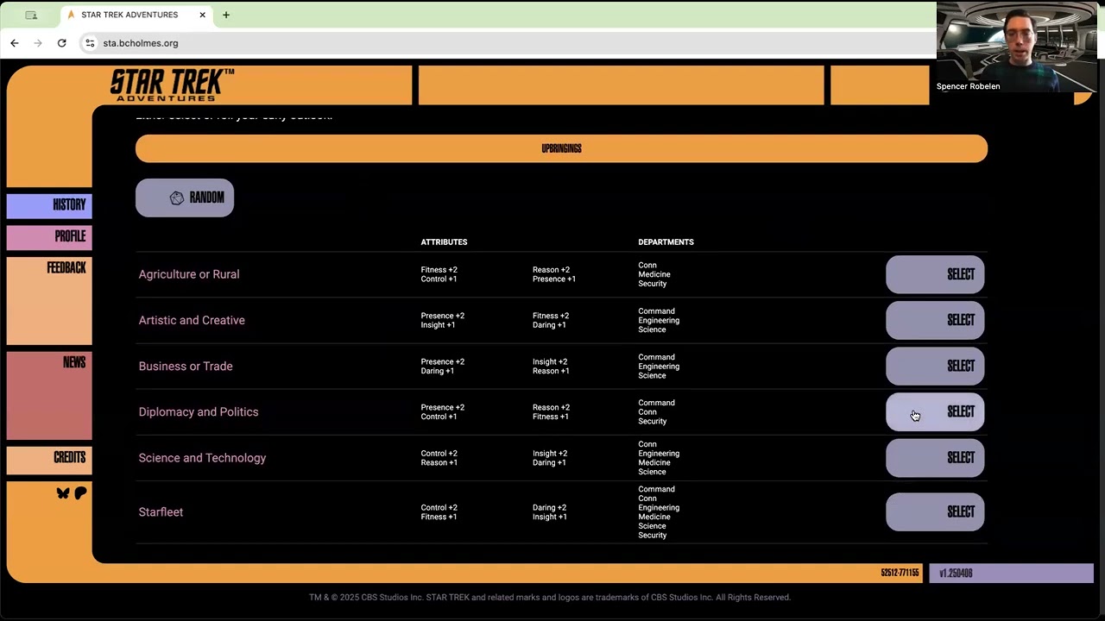Click the DEPARTMENTS column header
Screen dimensions: 1105x621
[x=666, y=242]
